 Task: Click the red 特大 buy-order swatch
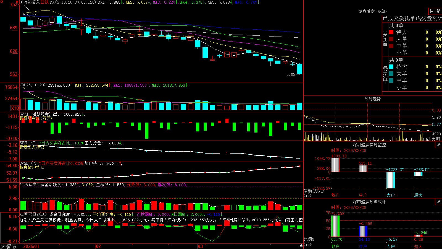pos(391,32)
